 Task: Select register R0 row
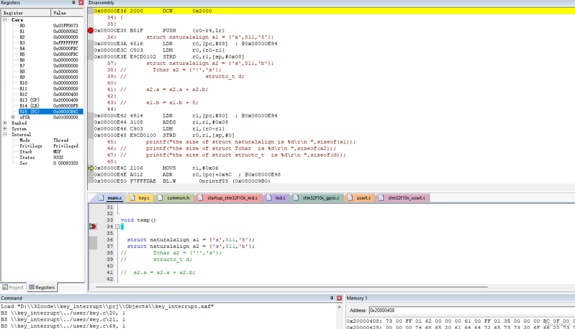point(42,25)
